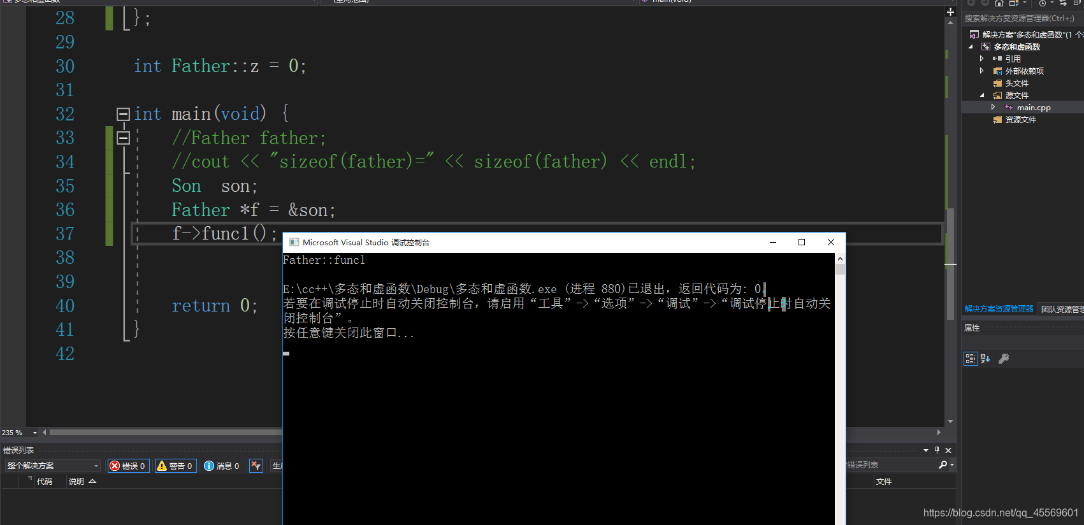Viewport: 1084px width, 525px height.
Task: Click the 引用 references icon
Action: coord(997,59)
